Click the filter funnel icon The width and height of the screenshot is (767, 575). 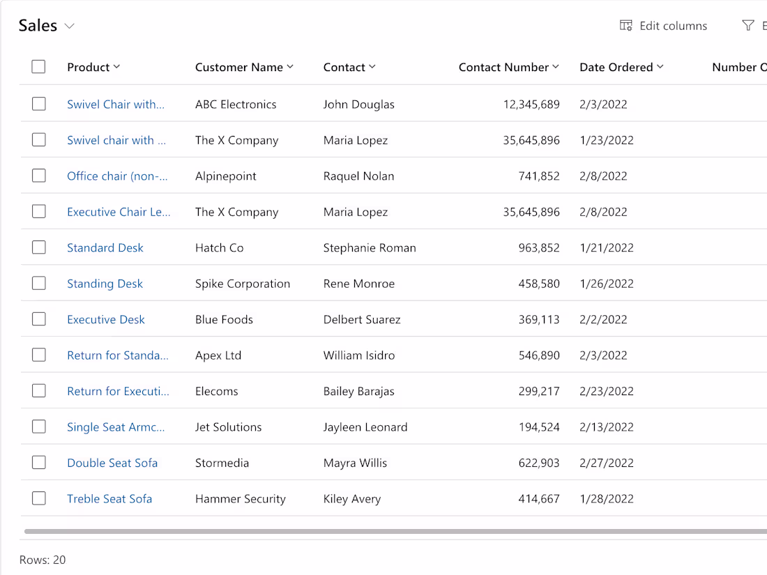pos(747,25)
